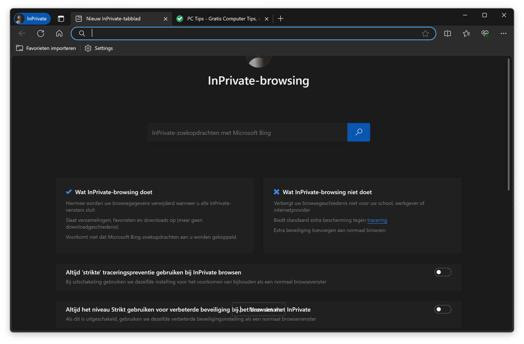Open the Settings and more menu
Screen dimensions: 524x344
(503, 33)
